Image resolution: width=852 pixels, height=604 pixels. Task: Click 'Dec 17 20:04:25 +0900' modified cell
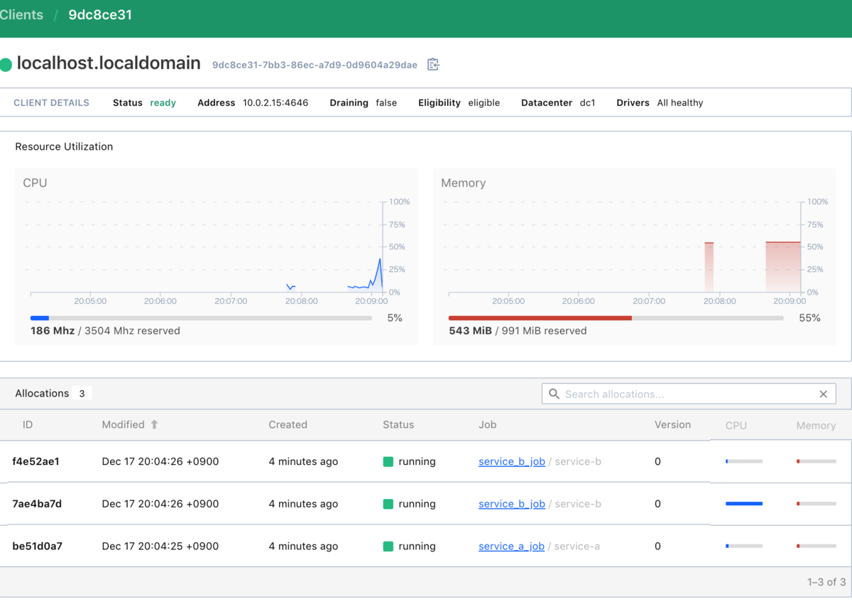[x=160, y=547]
